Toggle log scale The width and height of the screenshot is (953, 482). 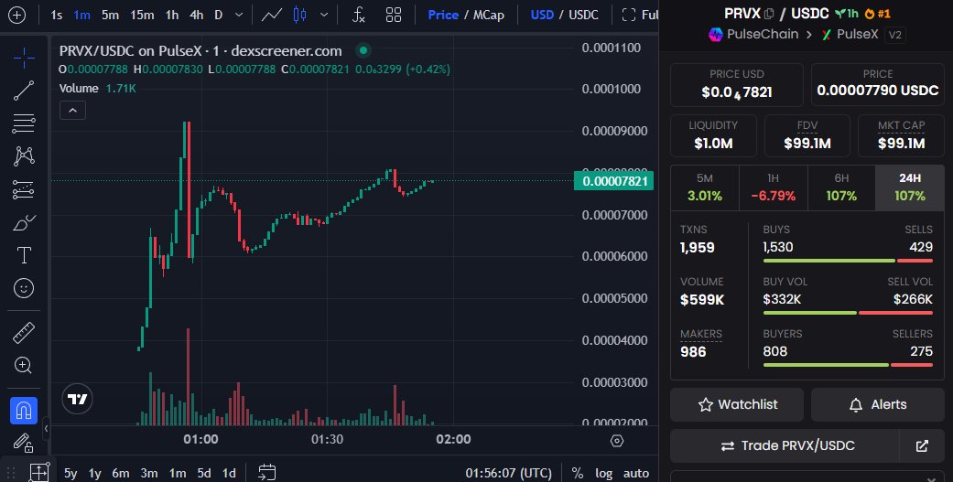603,473
